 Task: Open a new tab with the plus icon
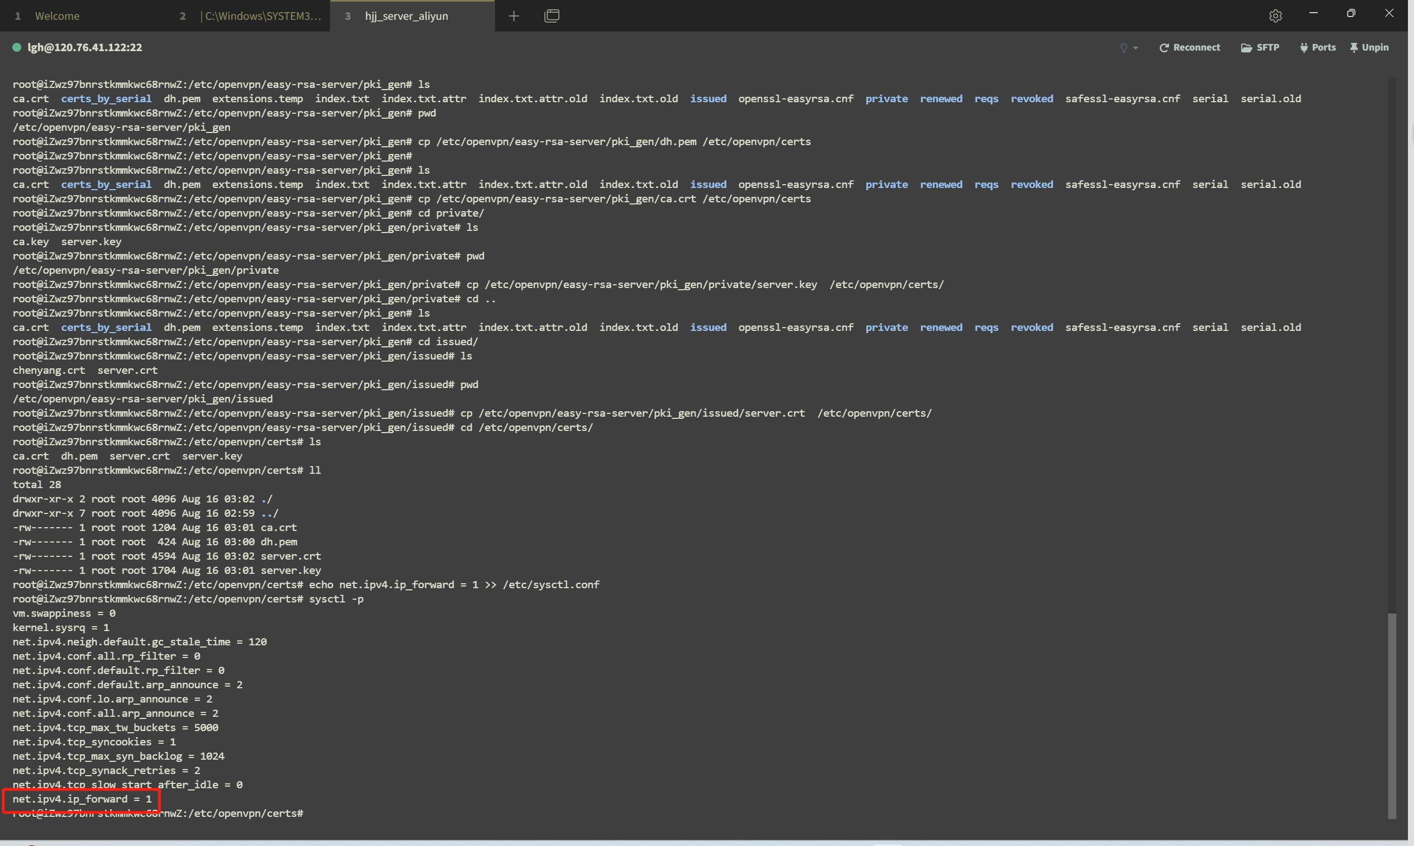[514, 16]
